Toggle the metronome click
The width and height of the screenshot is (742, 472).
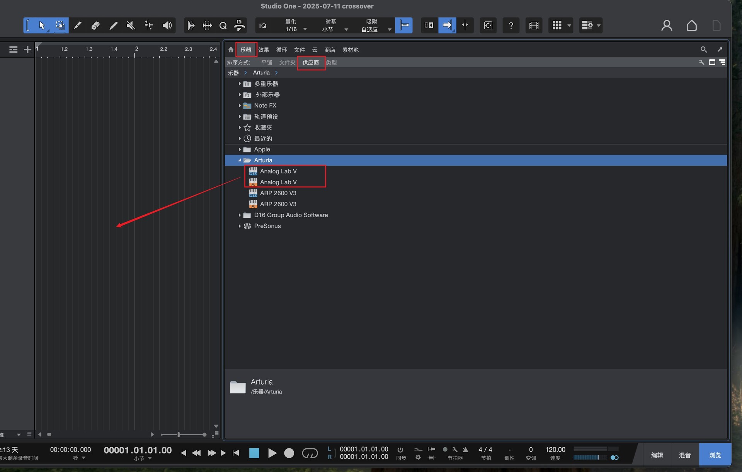pos(466,450)
